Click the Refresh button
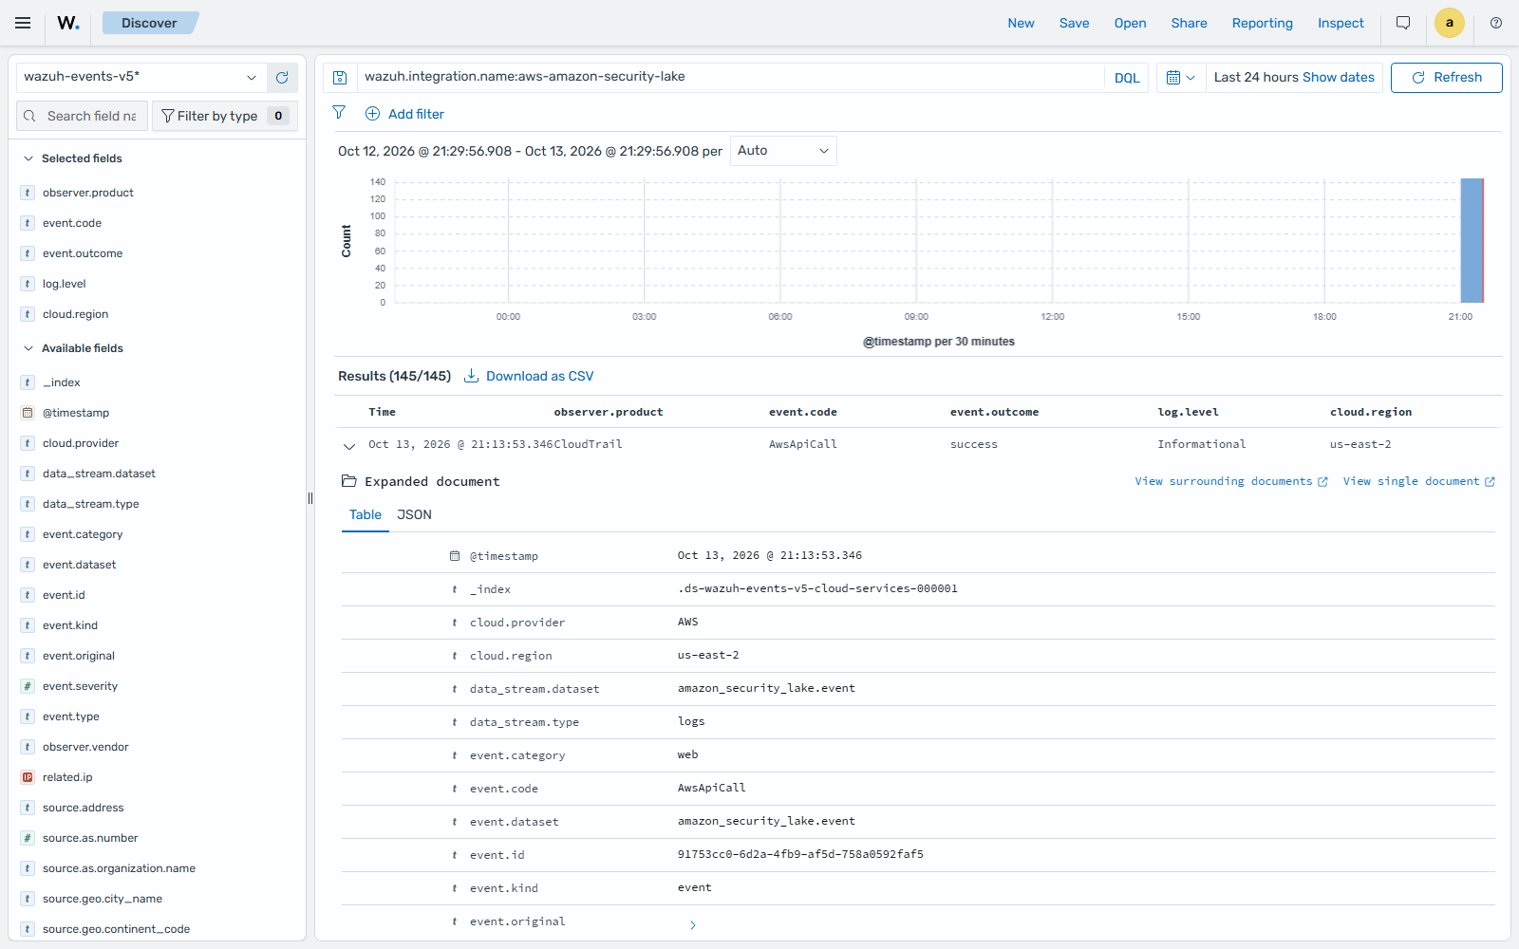The height and width of the screenshot is (949, 1519). coord(1446,78)
